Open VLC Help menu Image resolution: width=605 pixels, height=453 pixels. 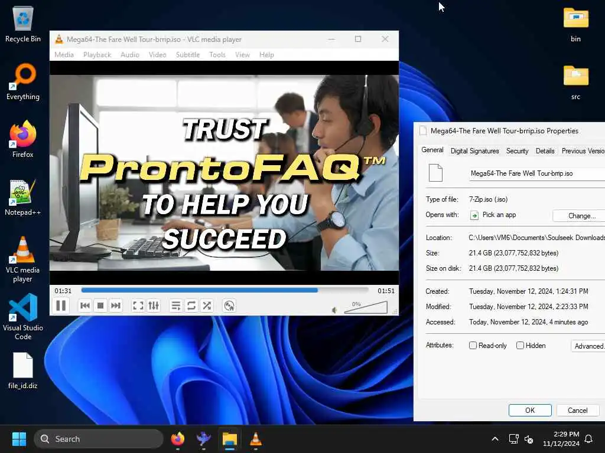(266, 55)
